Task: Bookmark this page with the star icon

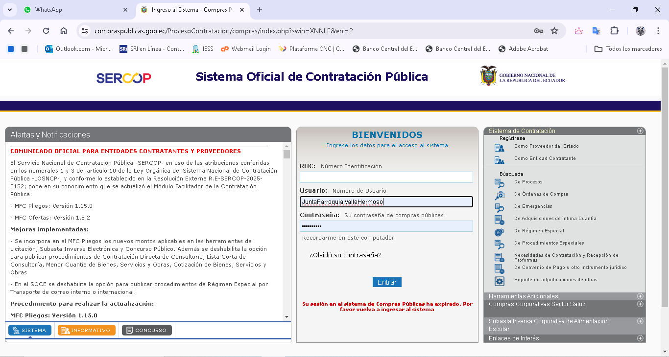Action: pyautogui.click(x=554, y=31)
